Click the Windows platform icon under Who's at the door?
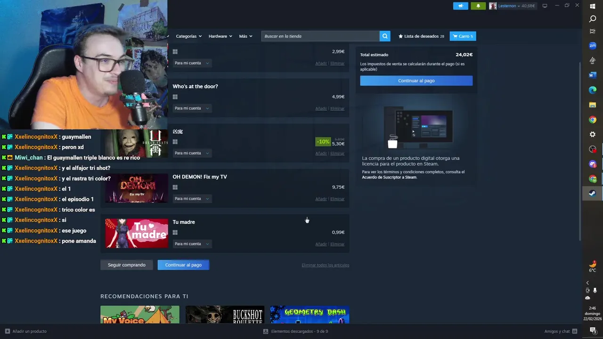603x339 pixels. [x=175, y=97]
